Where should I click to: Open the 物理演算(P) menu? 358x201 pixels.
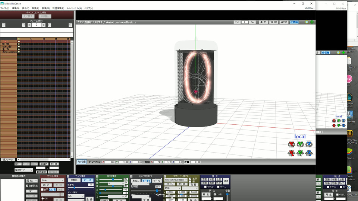(58, 8)
